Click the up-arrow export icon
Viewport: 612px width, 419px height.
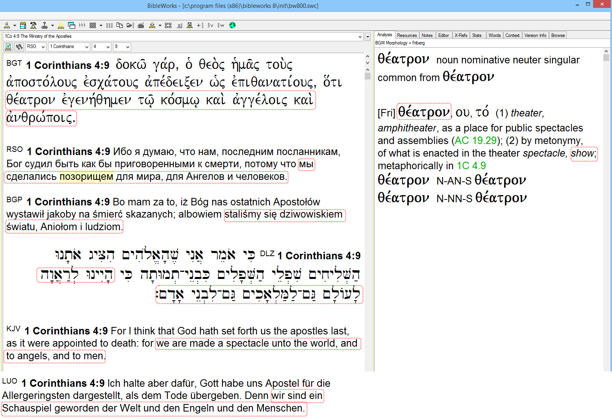tap(152, 25)
